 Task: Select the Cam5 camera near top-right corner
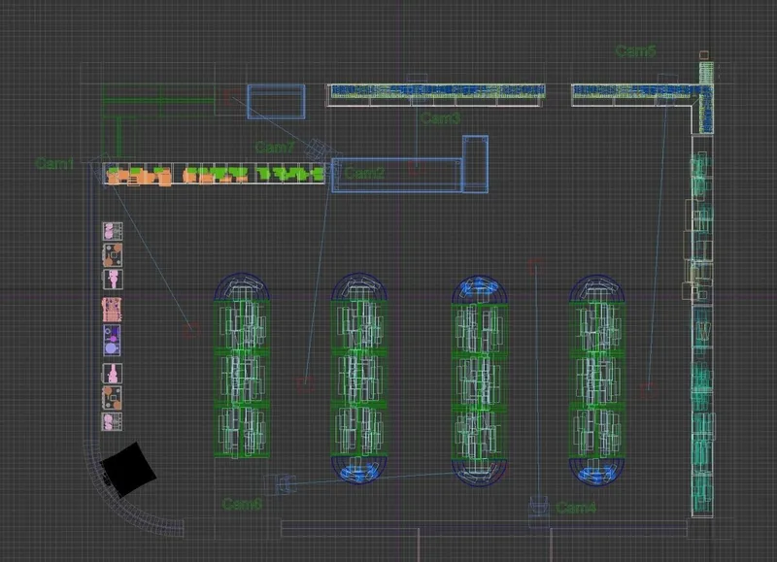(703, 55)
